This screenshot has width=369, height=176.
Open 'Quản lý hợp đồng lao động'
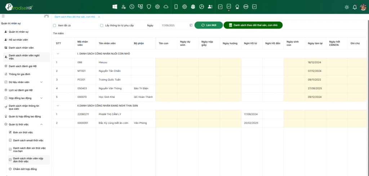[x=26, y=116]
